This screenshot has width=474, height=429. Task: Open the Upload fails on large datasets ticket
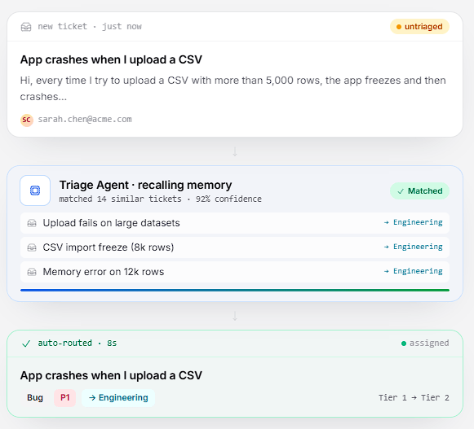coord(235,223)
